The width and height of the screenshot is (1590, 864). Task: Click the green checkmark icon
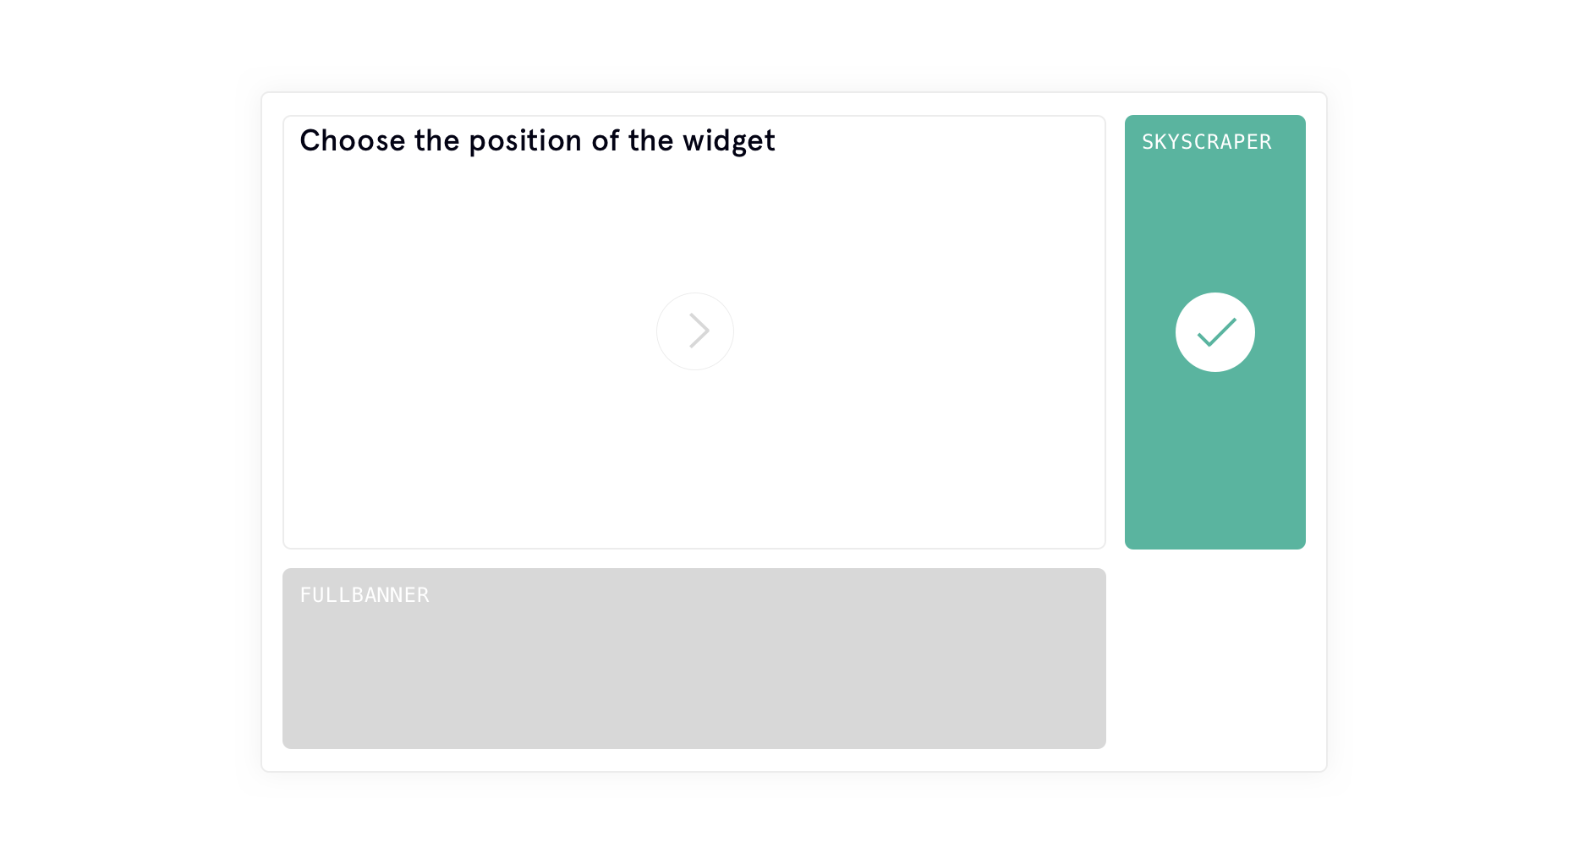click(x=1216, y=332)
